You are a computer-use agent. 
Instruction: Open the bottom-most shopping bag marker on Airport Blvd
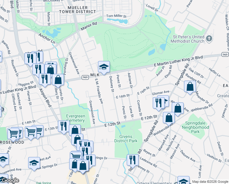[x=83, y=166]
